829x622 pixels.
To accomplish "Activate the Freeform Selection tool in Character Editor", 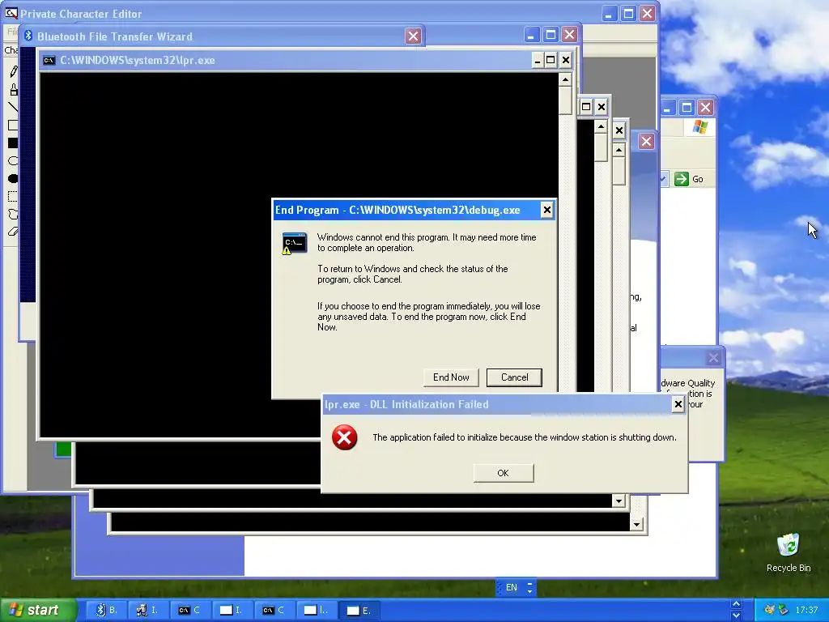I will [13, 214].
